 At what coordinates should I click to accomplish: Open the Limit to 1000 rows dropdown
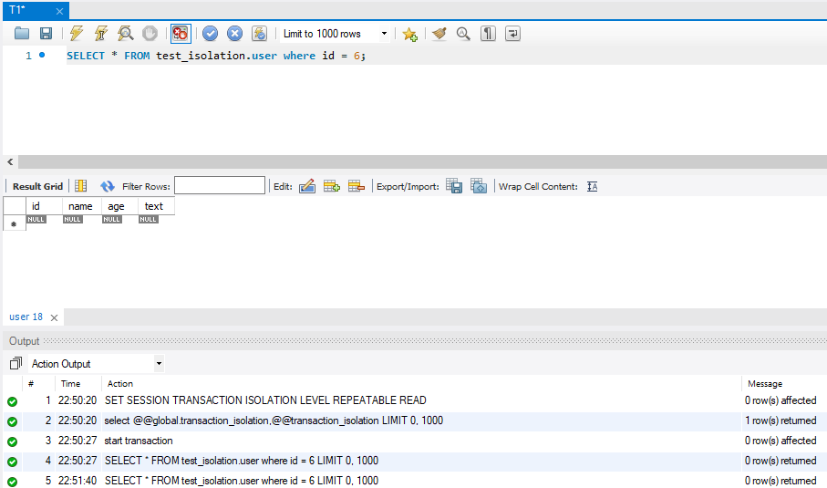coord(384,34)
